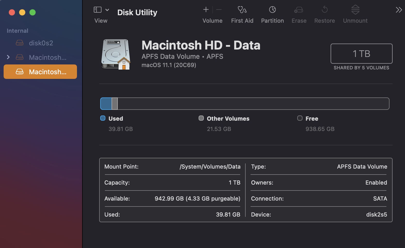Show more toolbar items via double chevron
The width and height of the screenshot is (405, 248).
point(399,10)
